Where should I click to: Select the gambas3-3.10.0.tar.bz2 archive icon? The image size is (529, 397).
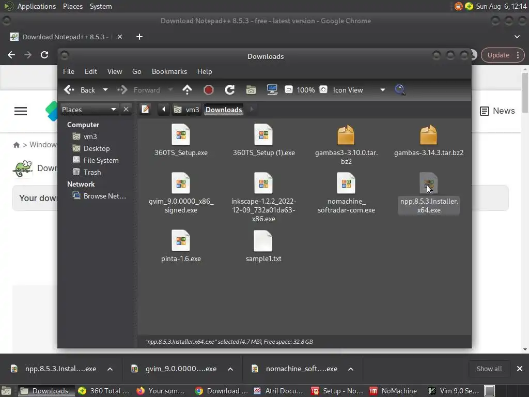pyautogui.click(x=346, y=135)
